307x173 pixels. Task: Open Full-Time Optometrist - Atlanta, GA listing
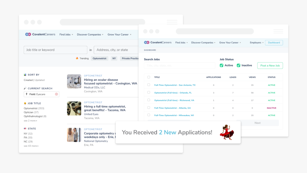tap(172, 108)
